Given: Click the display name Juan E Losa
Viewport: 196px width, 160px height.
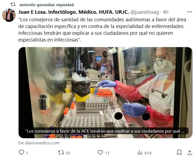Looking at the screenshot, I should pyautogui.click(x=73, y=12).
